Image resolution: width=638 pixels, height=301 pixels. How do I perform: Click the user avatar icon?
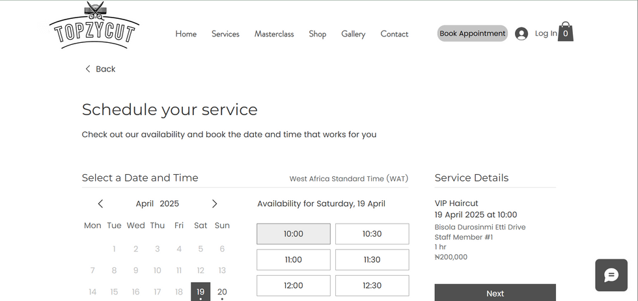[521, 34]
